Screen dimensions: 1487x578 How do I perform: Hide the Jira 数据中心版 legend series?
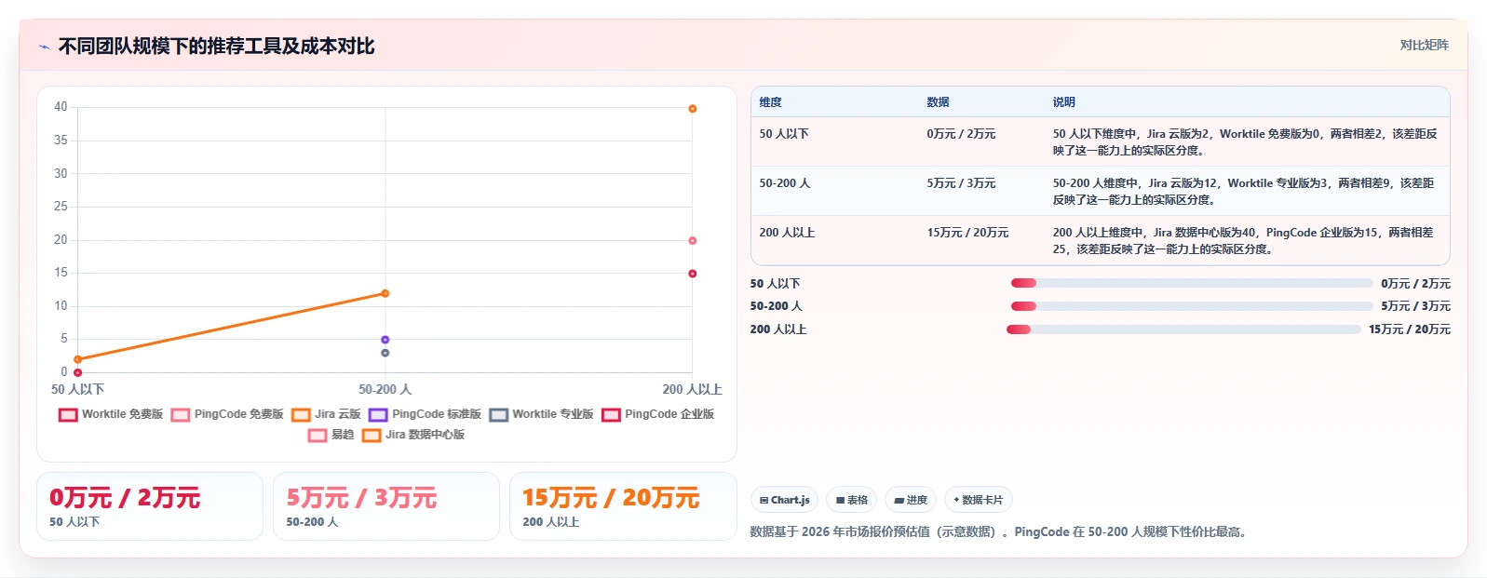coord(413,435)
